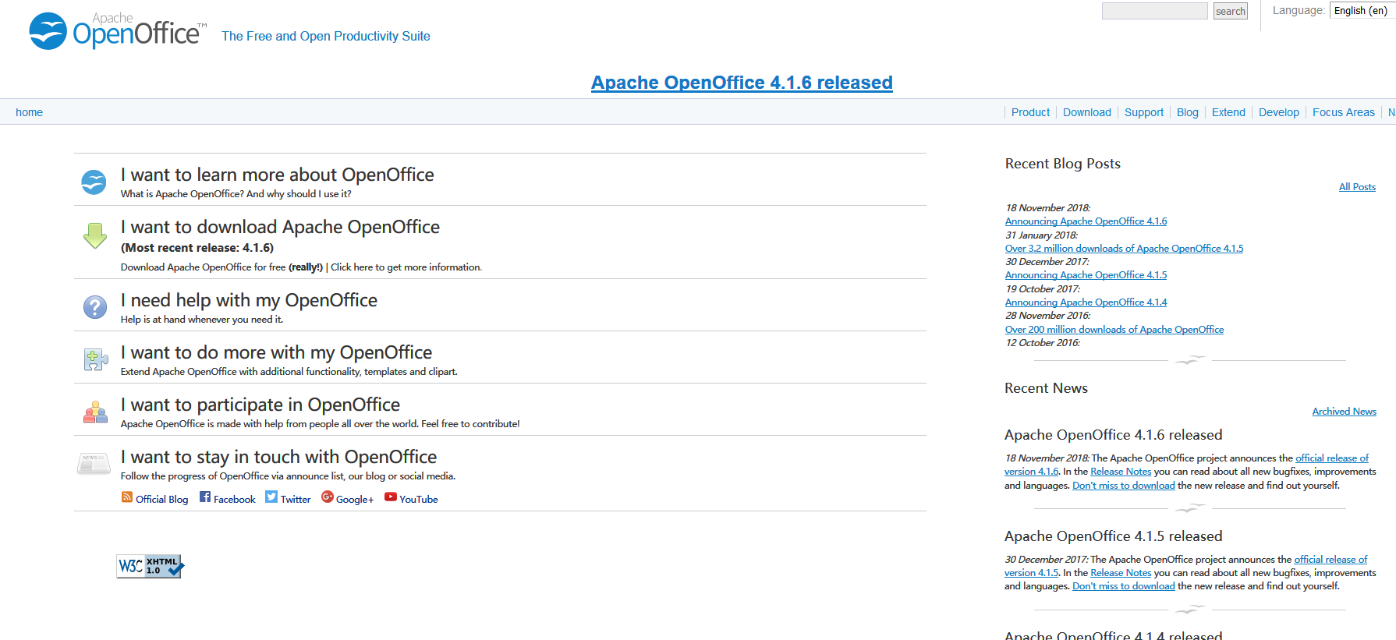Viewport: 1396px width, 640px height.
Task: Click 'The Free and Open Productivity Suite' tagline
Action: click(326, 36)
